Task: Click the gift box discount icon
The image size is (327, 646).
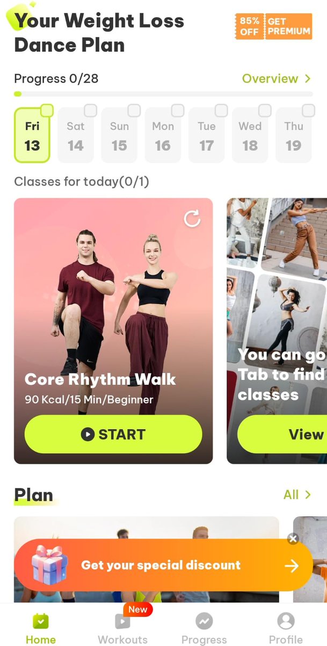Action: pos(49,565)
